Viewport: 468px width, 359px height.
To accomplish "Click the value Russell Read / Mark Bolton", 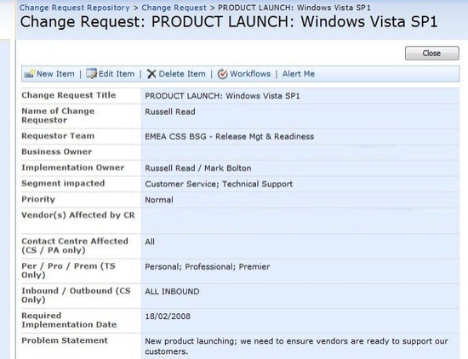I will pos(198,168).
